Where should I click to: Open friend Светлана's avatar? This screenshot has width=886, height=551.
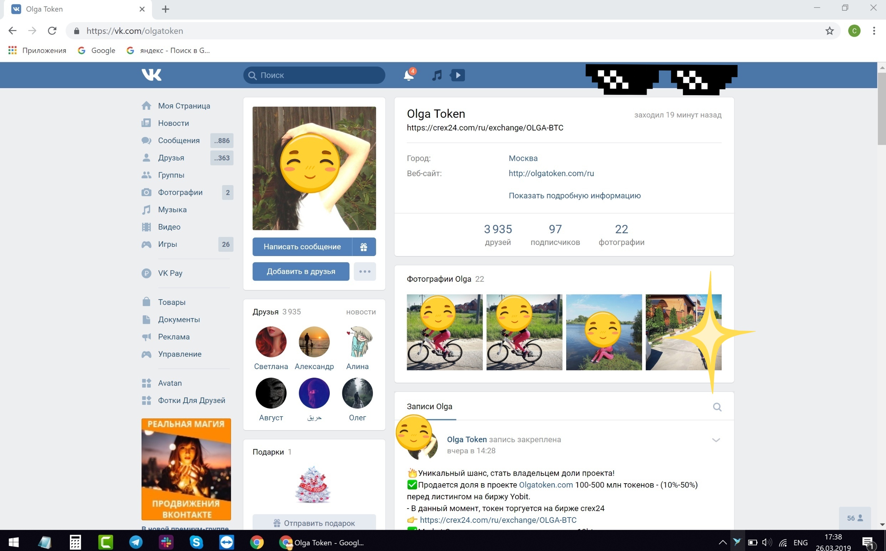pyautogui.click(x=271, y=341)
